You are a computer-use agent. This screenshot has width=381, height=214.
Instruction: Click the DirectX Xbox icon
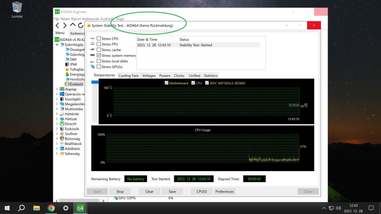click(x=62, y=124)
